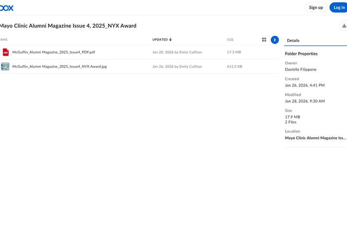Click the '2 Files' count text
The height and width of the screenshot is (230, 347).
(290, 122)
